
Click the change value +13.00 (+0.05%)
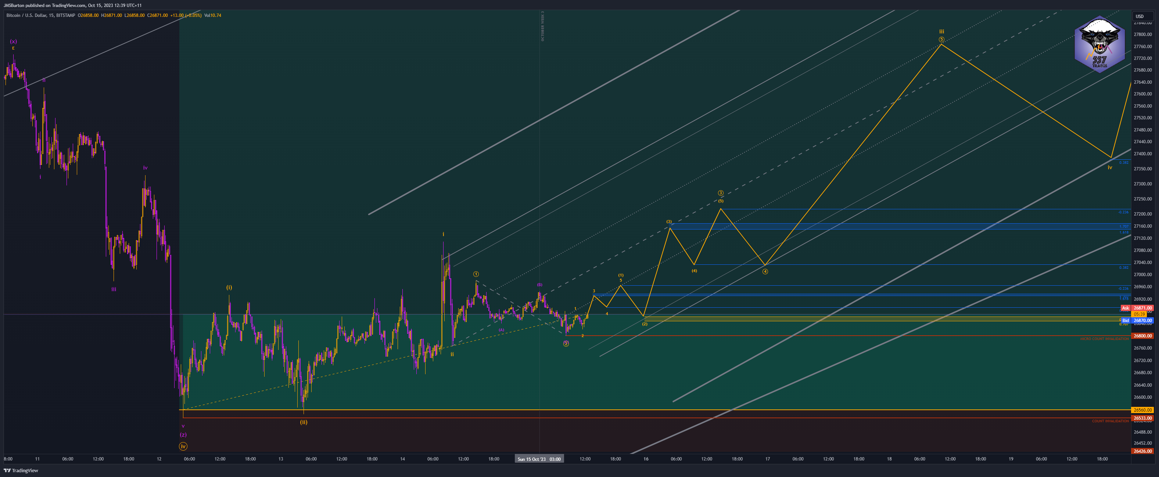186,15
